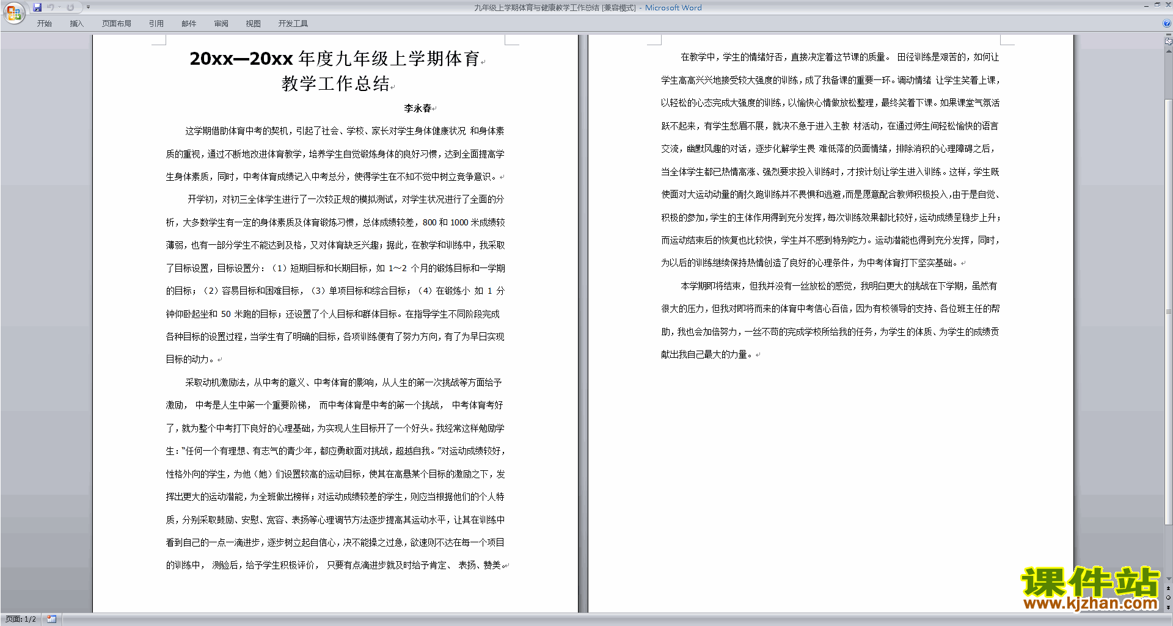Click the line ending 目标的动力。
This screenshot has height=626, width=1173.
tap(191, 359)
